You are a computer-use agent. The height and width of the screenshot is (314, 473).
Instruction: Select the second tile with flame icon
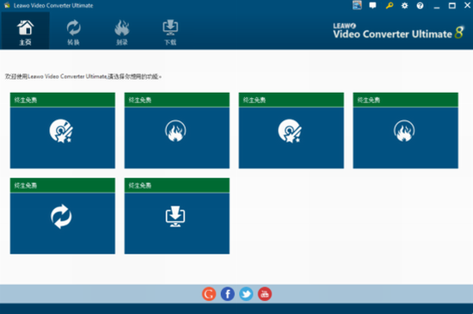point(177,130)
